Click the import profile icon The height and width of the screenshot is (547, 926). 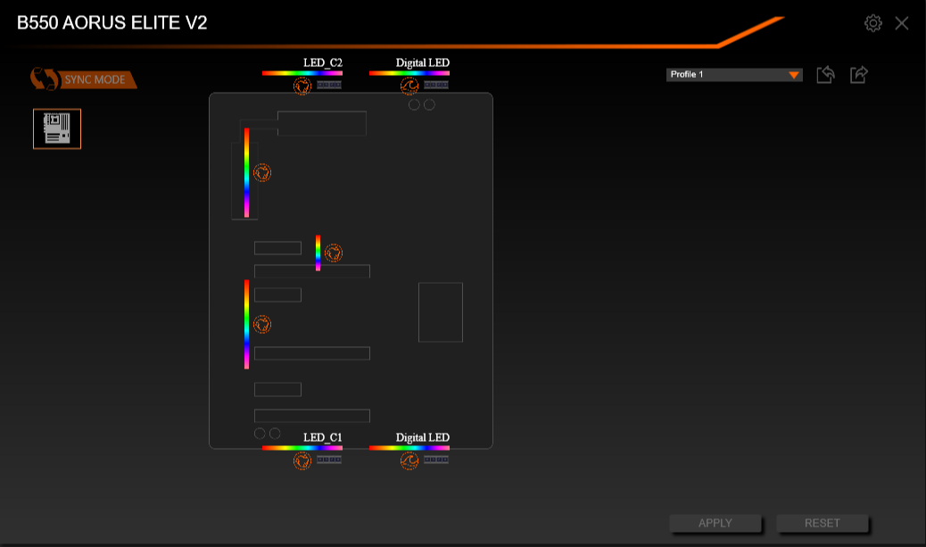click(825, 74)
